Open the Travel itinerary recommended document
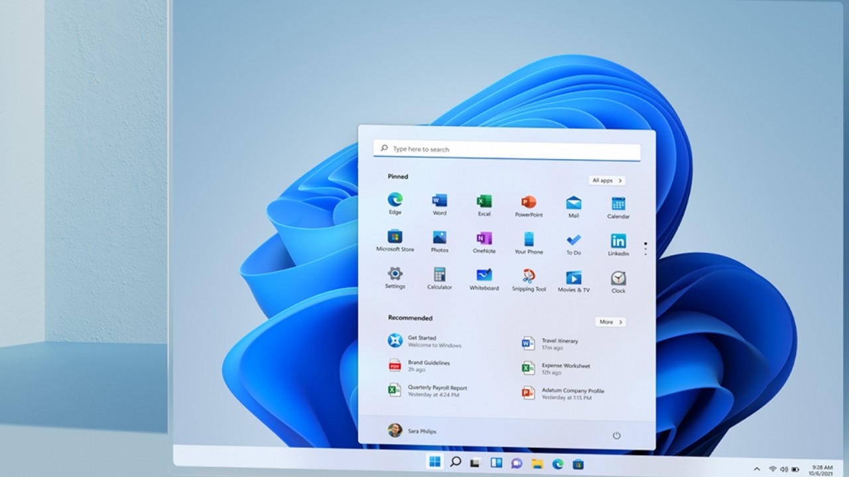The height and width of the screenshot is (477, 849). [559, 343]
